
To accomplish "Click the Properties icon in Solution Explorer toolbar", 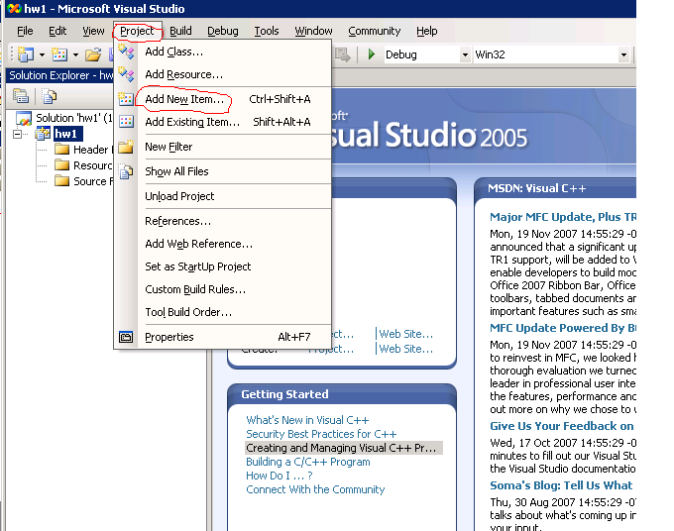I will coord(21,96).
